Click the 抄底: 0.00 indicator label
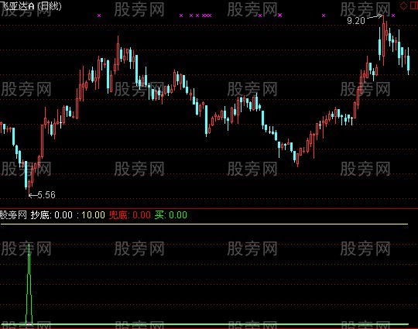 click(x=51, y=215)
